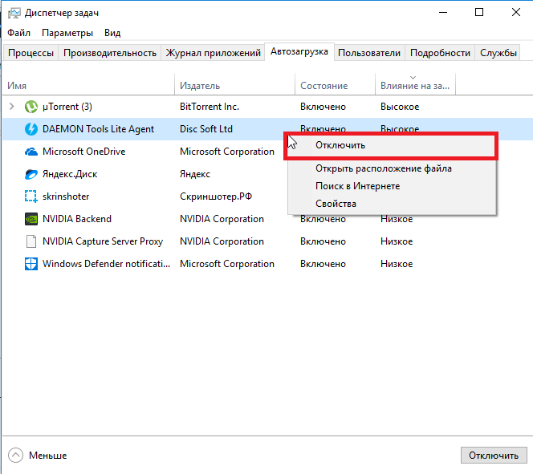Image resolution: width=533 pixels, height=474 pixels.
Task: Switch to the Производительность tab
Action: pos(110,53)
